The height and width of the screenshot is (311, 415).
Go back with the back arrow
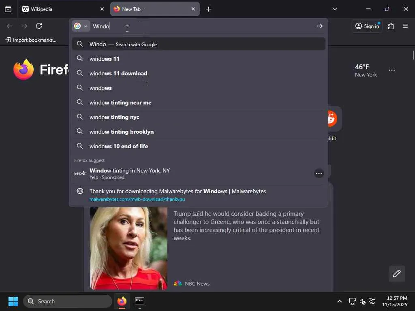10,26
